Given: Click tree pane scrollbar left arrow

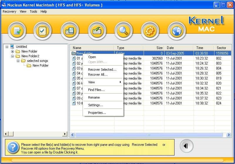Looking at the screenshot, I should pos(6,134).
